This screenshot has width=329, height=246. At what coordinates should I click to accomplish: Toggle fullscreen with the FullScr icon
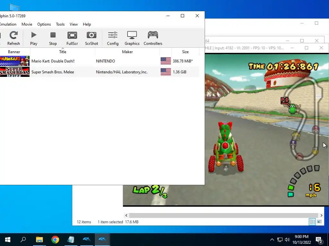pos(72,38)
